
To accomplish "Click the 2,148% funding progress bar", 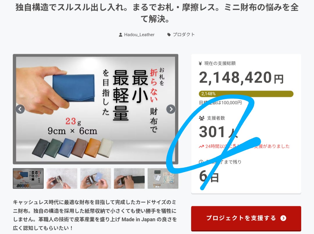I will point(246,94).
